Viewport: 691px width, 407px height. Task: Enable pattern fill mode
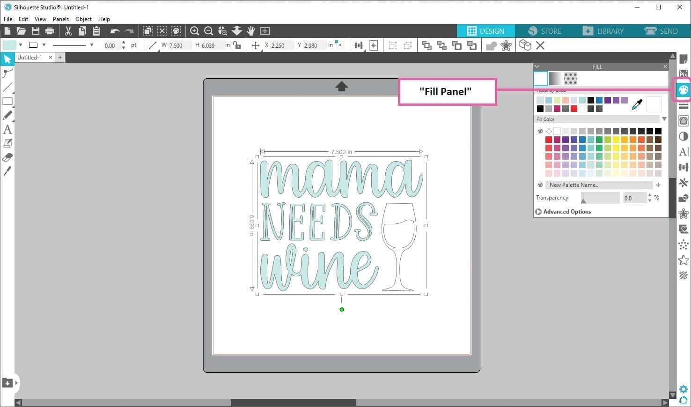pyautogui.click(x=570, y=78)
